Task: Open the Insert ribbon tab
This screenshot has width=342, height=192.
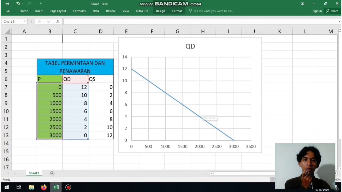Action: (39, 11)
